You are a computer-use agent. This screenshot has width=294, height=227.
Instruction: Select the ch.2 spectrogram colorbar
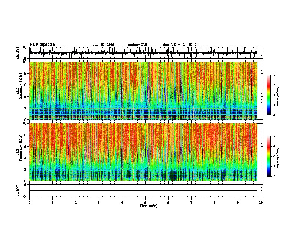(269, 156)
